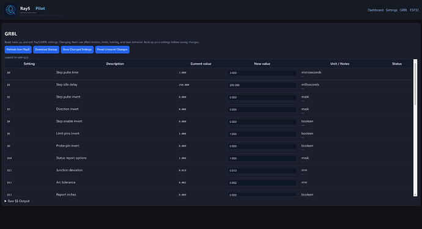This screenshot has width=422, height=229.
Task: Click the Direction invert description
Action: pyautogui.click(x=67, y=109)
